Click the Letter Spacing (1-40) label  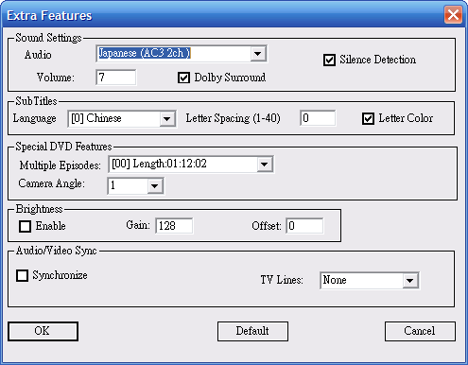(233, 118)
